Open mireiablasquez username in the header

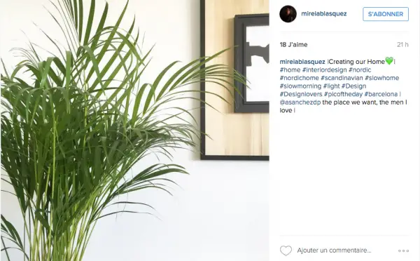click(x=324, y=14)
